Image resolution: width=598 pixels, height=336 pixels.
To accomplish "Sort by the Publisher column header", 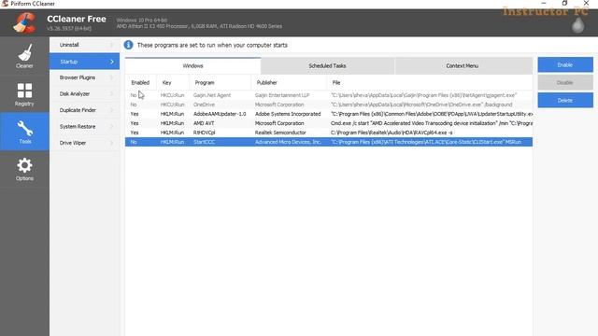I will click(289, 83).
